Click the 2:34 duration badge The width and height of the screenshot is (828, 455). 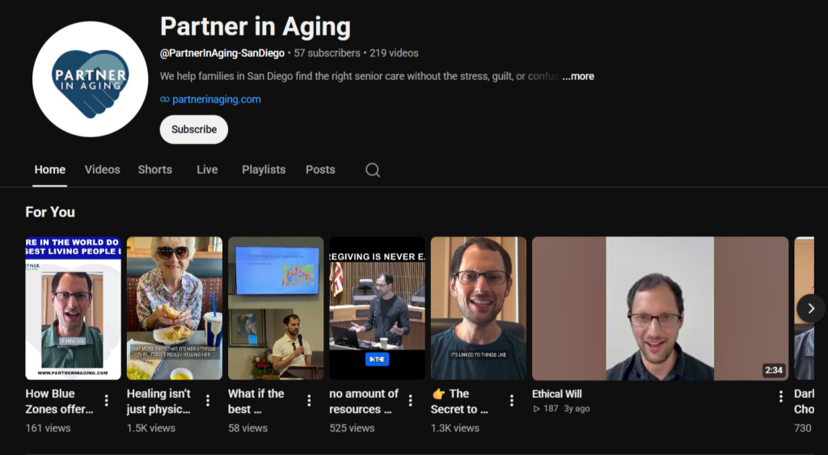774,370
